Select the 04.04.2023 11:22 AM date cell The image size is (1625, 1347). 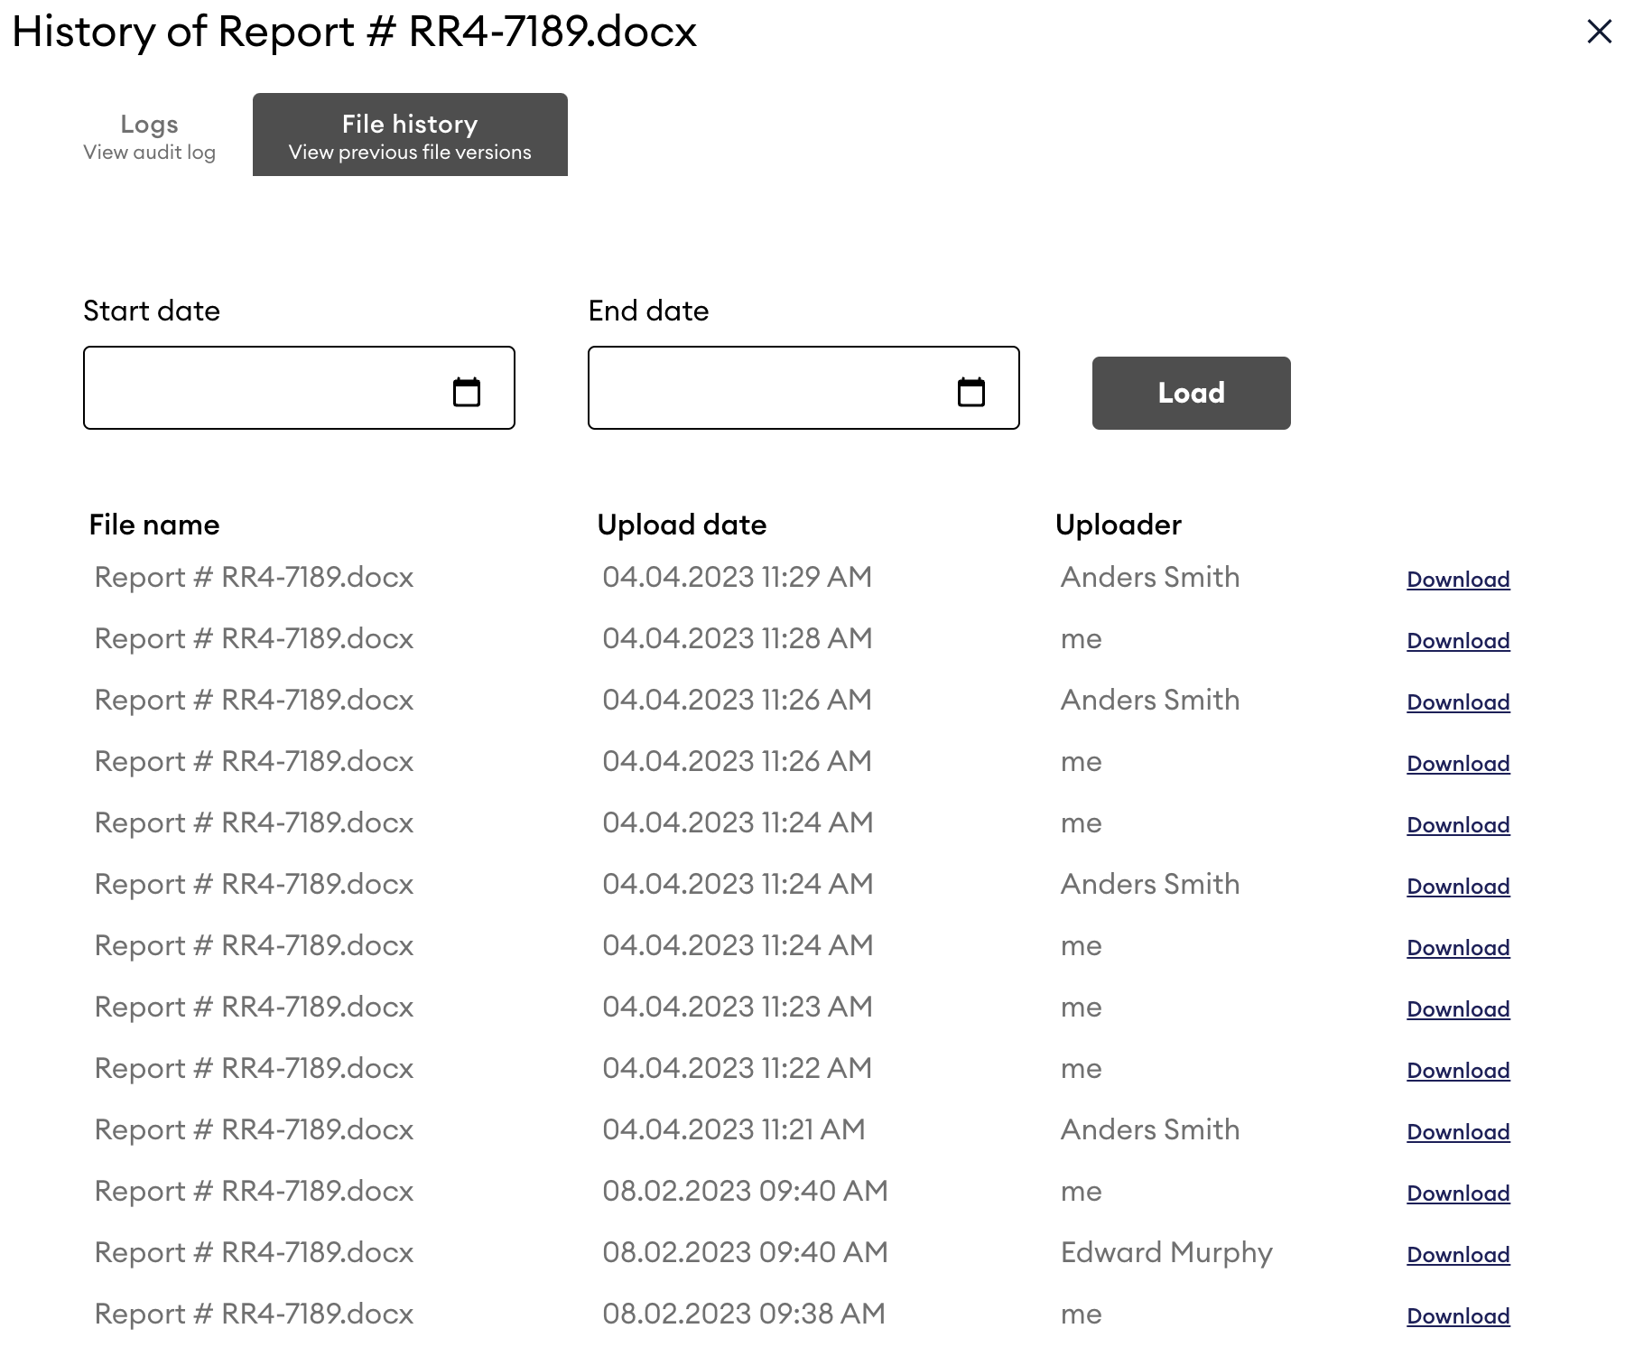click(x=737, y=1068)
